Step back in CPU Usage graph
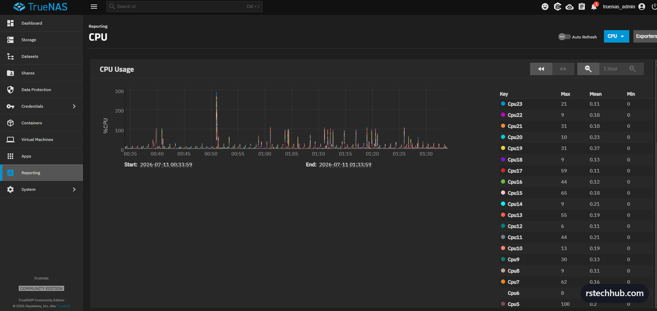 pyautogui.click(x=541, y=69)
